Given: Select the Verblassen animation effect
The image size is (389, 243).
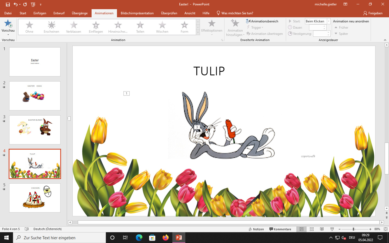Looking at the screenshot, I should tap(73, 27).
